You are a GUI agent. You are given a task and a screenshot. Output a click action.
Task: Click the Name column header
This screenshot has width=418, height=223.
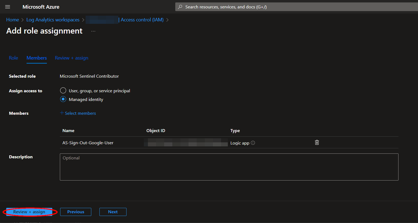(68, 131)
